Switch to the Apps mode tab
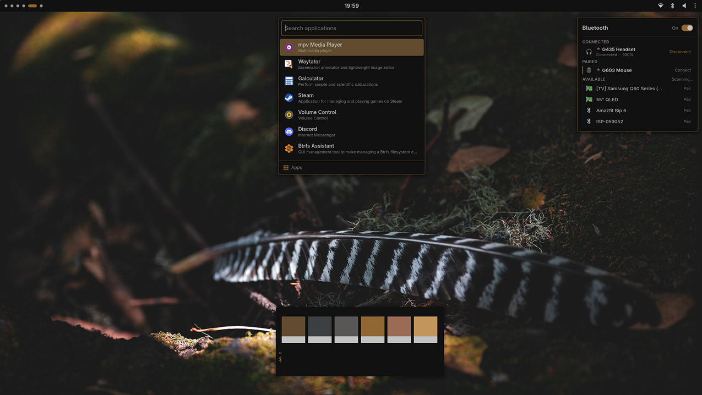The width and height of the screenshot is (702, 395). (292, 167)
